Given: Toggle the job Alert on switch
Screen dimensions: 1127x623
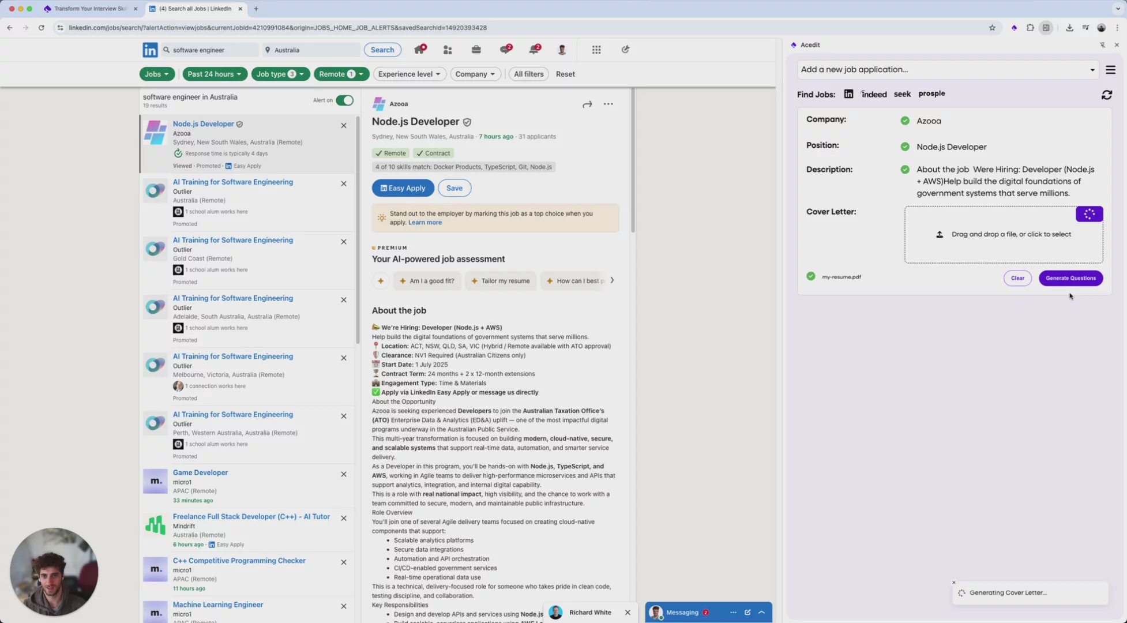Looking at the screenshot, I should (x=344, y=100).
